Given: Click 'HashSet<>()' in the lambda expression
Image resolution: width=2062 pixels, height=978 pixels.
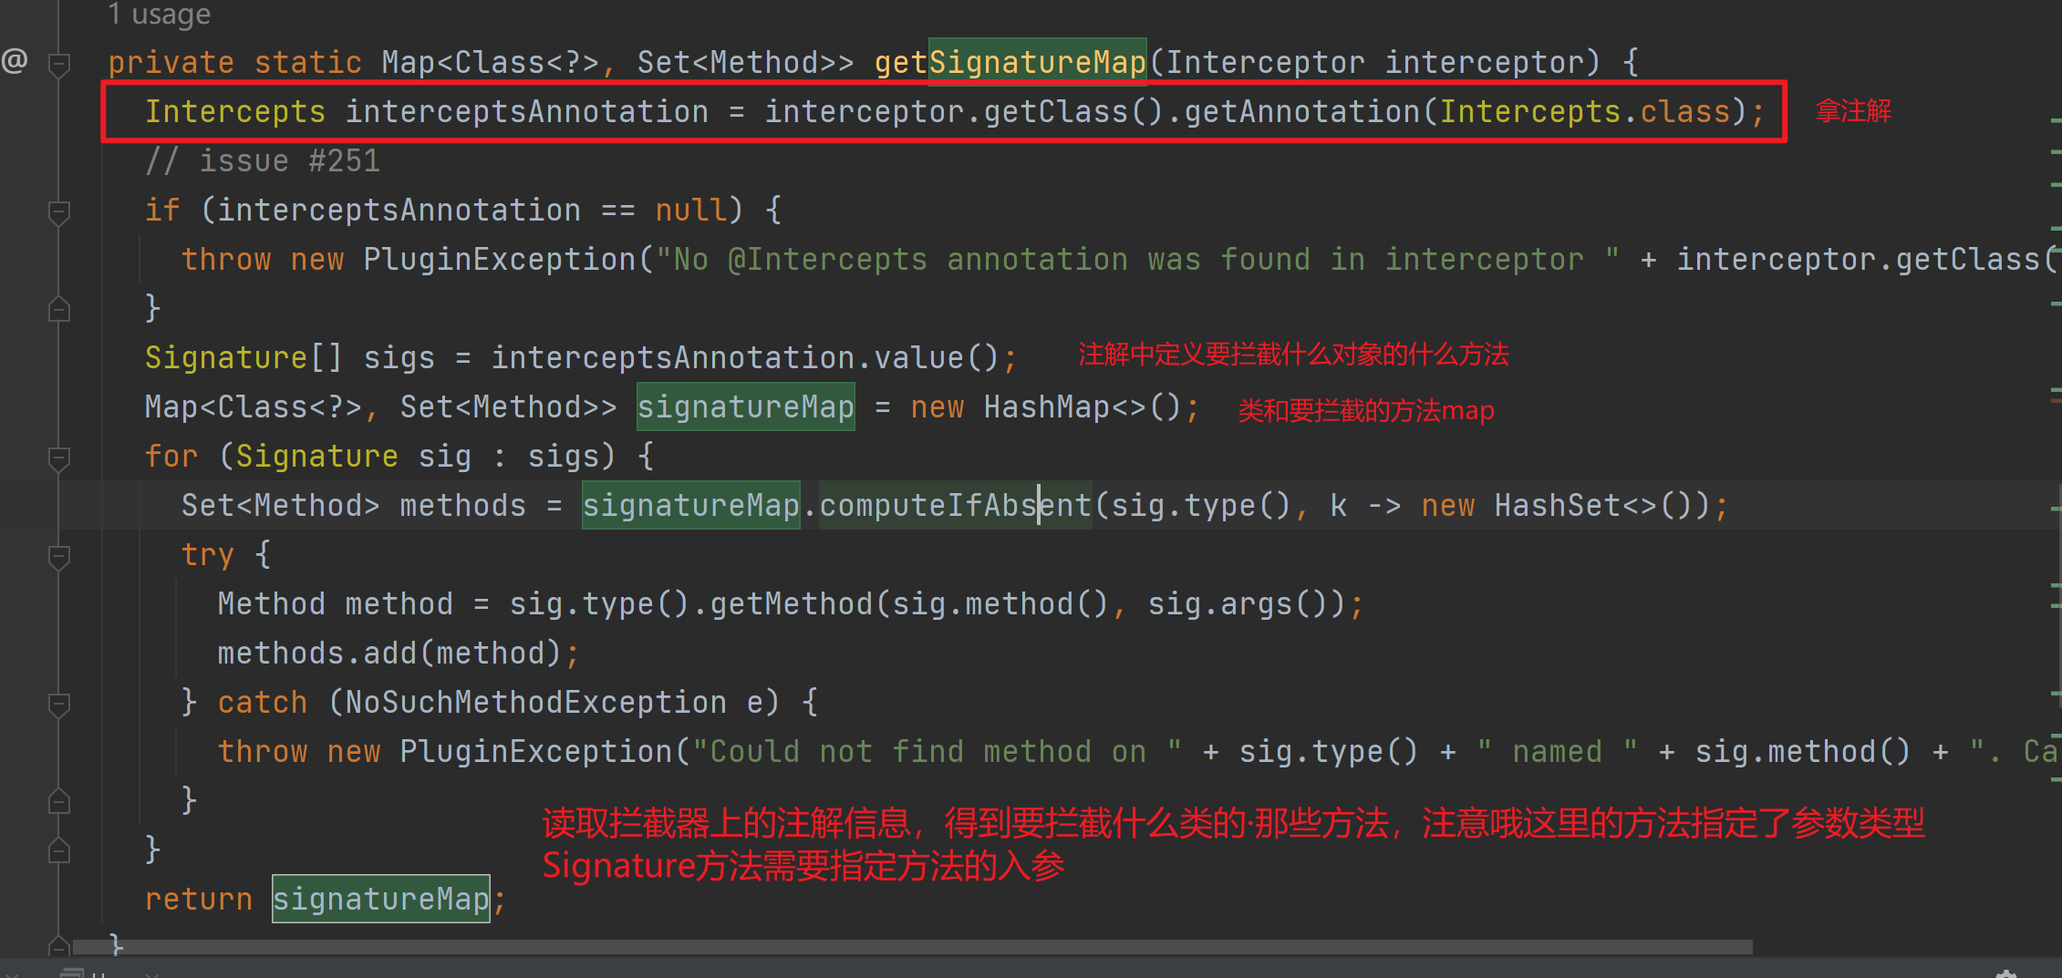Looking at the screenshot, I should [x=1593, y=505].
